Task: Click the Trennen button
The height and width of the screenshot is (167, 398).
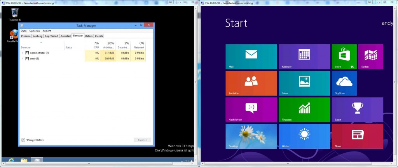Action: pos(142,140)
